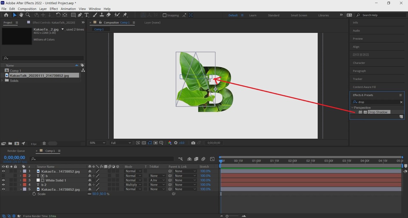408x218 pixels.
Task: Select the Eraser tool
Action: tap(108, 15)
